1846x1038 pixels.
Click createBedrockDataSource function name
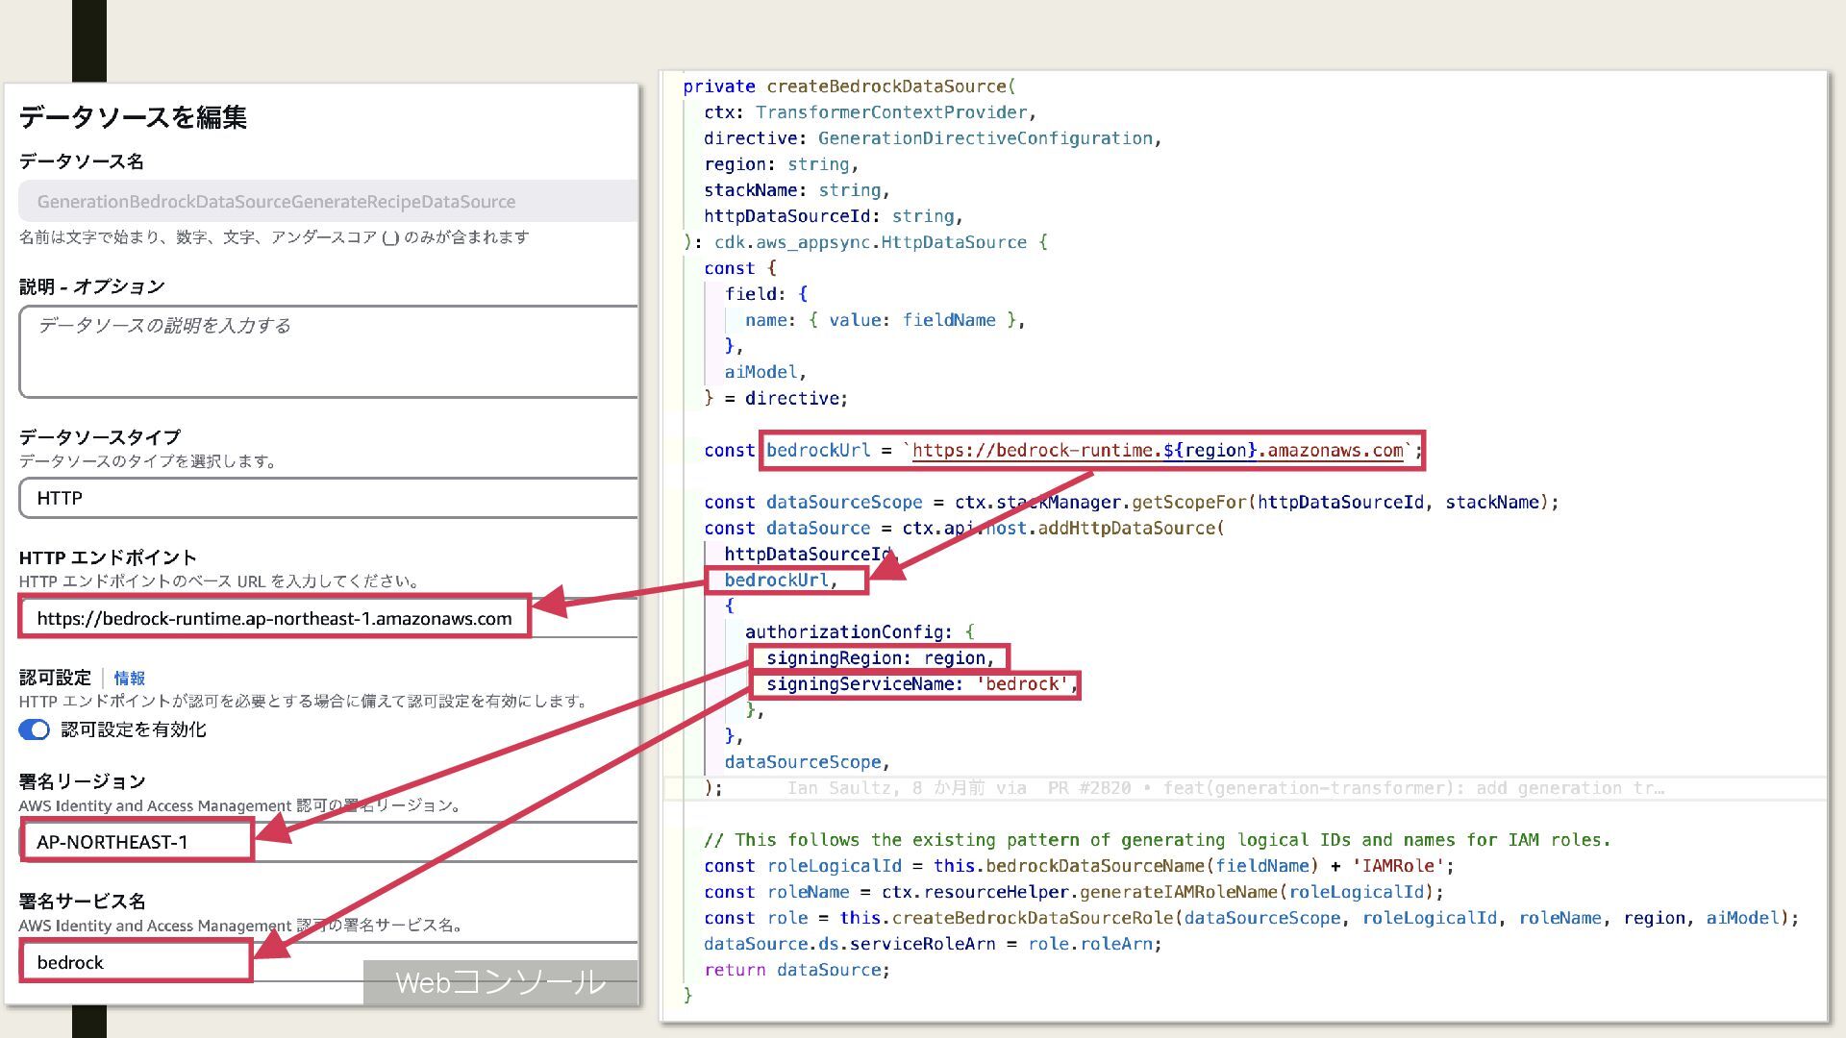click(x=886, y=86)
